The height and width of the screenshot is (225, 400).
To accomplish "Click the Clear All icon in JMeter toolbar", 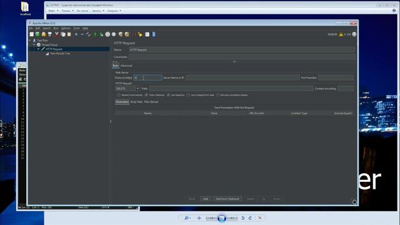I will [127, 34].
